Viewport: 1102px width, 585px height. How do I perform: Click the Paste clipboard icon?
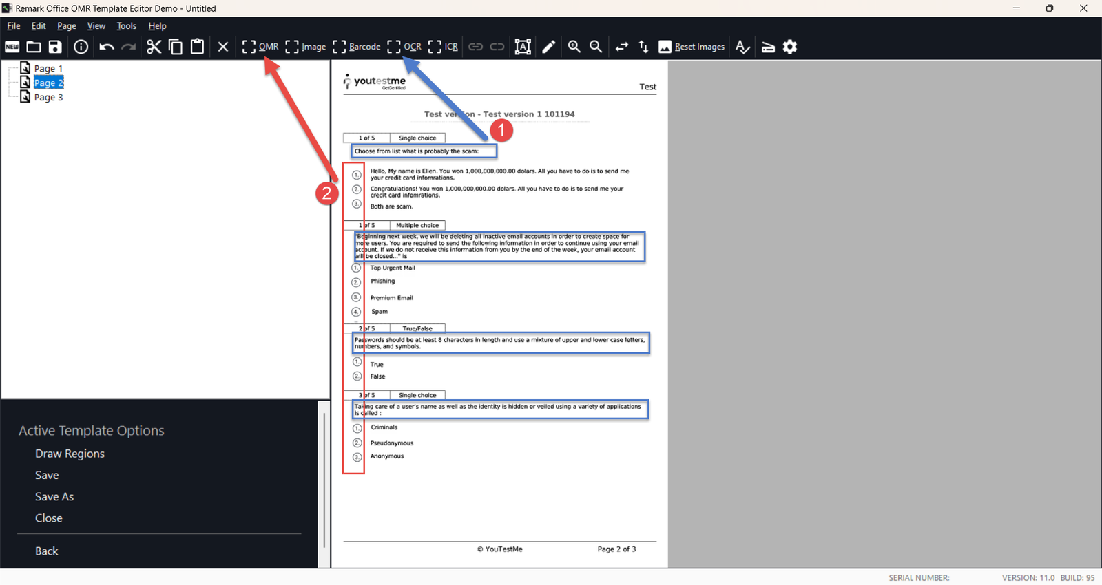(198, 47)
